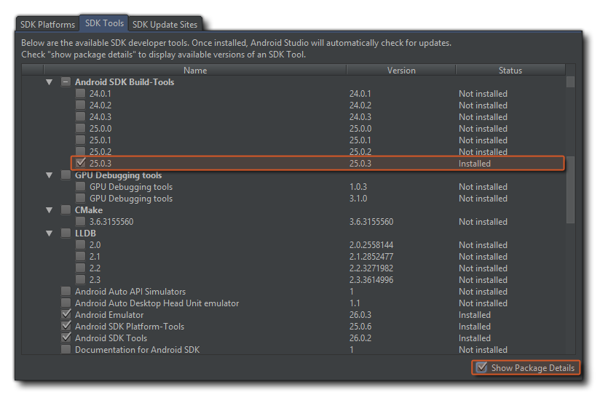
Task: Check Documentation for Android SDK
Action: click(66, 350)
